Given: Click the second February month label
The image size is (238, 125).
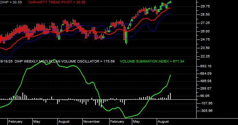Looking at the screenshot, I should [117, 122].
